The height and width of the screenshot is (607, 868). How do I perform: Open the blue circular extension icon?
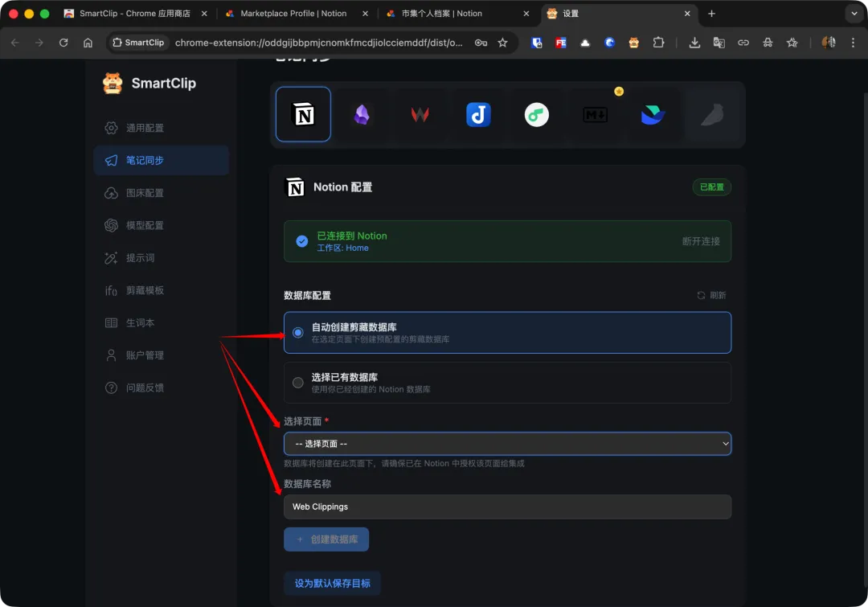point(609,43)
